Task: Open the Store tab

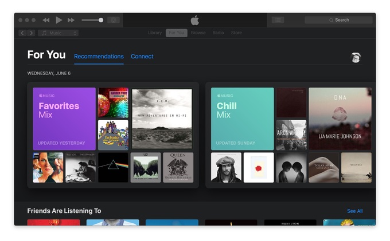Action: pyautogui.click(x=236, y=33)
